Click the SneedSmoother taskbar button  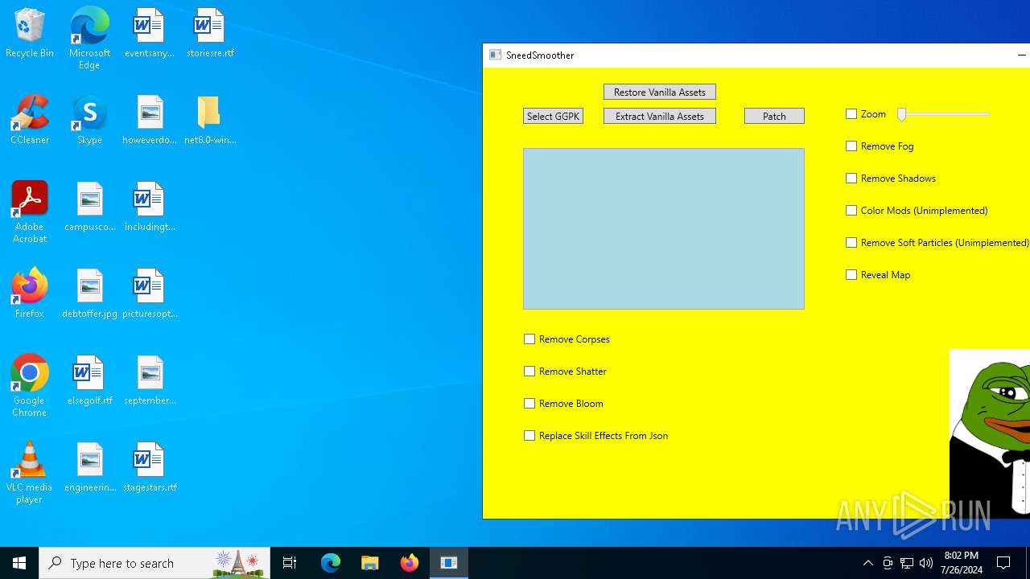coord(449,563)
